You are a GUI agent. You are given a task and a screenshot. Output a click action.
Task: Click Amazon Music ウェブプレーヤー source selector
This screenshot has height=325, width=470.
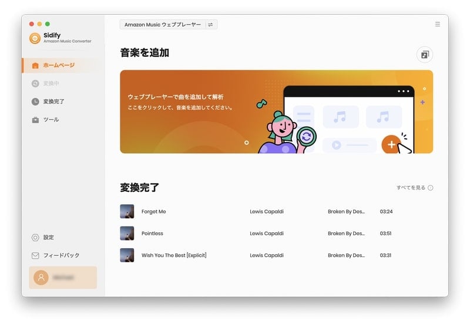point(169,25)
